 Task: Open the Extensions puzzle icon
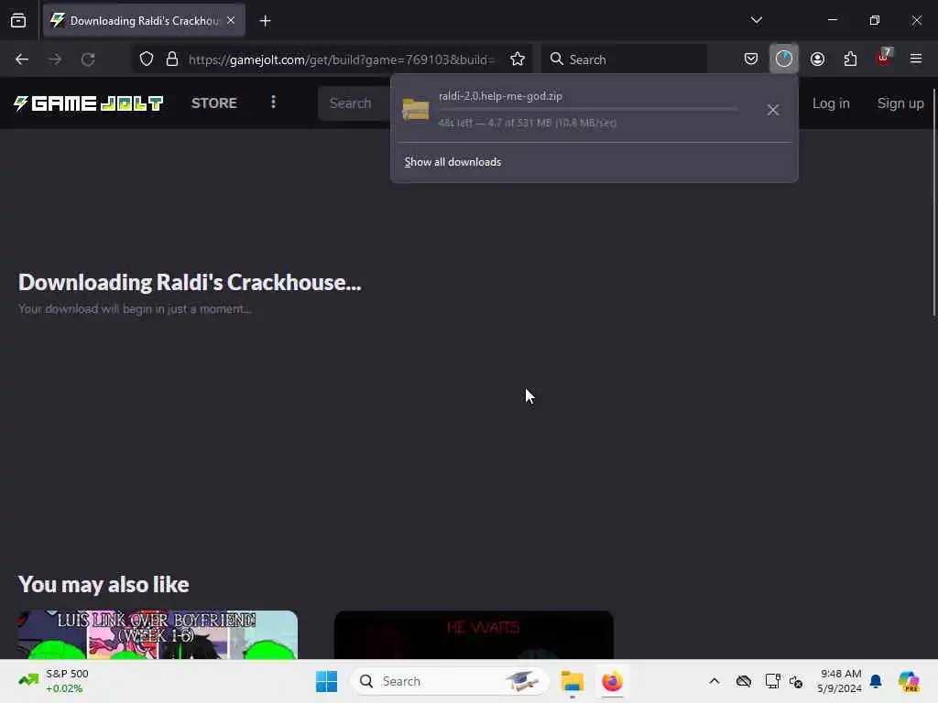[x=850, y=59]
